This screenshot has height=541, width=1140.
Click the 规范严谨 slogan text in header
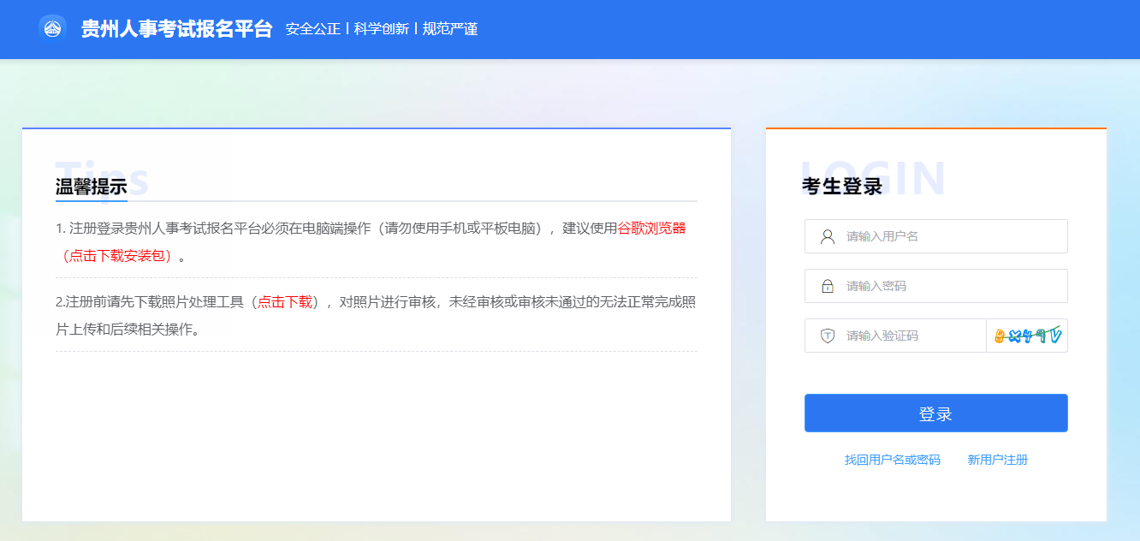[x=450, y=29]
